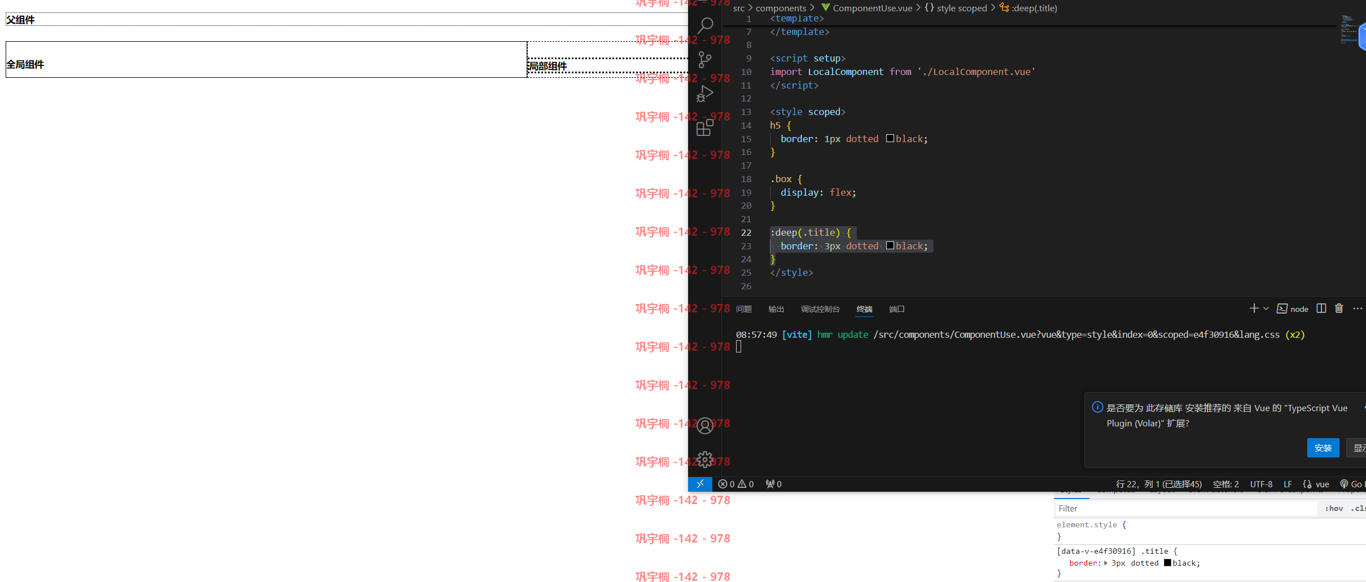Click the 安装 button in notification
1366x582 pixels.
point(1323,448)
